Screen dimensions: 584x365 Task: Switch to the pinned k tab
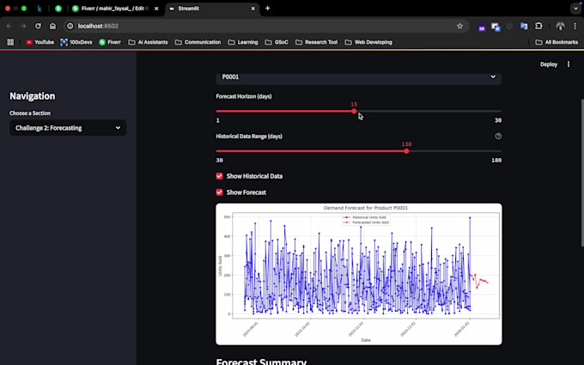coord(40,9)
